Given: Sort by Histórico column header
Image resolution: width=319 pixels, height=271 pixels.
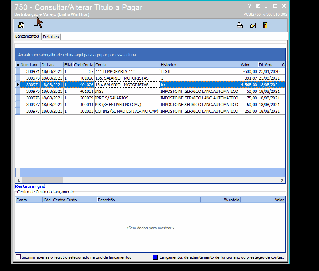Looking at the screenshot, I should tap(200, 65).
